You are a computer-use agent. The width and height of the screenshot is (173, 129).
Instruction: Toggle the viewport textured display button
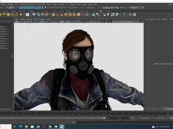(x=68, y=21)
